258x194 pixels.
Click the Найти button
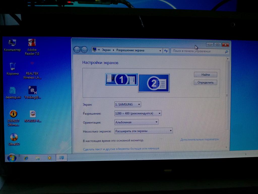click(206, 75)
